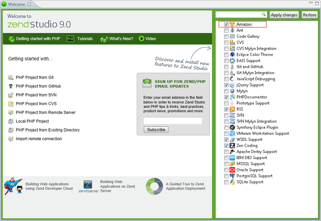The image size is (321, 221).
Task: Click the MSSQL Support icon
Action: click(x=232, y=164)
